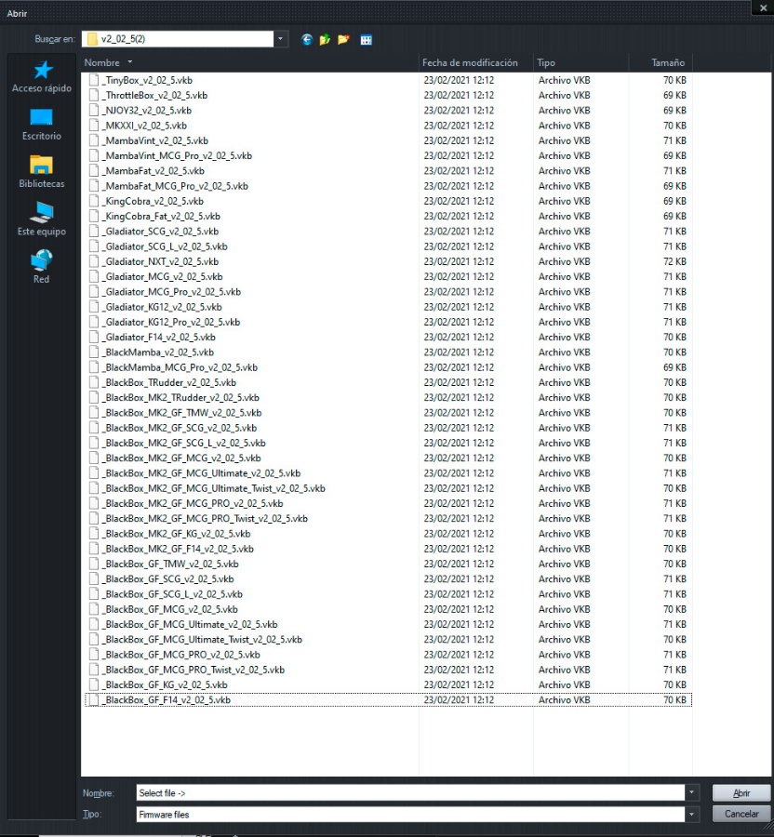Click file icon of _BlackBox_GF_F14_v2_02_5.vkb
Screen dimensions: 774x837
pyautogui.click(x=94, y=699)
